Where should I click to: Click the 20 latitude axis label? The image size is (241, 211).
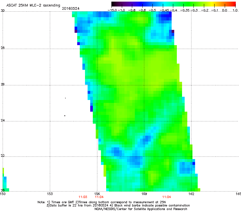[3, 190]
